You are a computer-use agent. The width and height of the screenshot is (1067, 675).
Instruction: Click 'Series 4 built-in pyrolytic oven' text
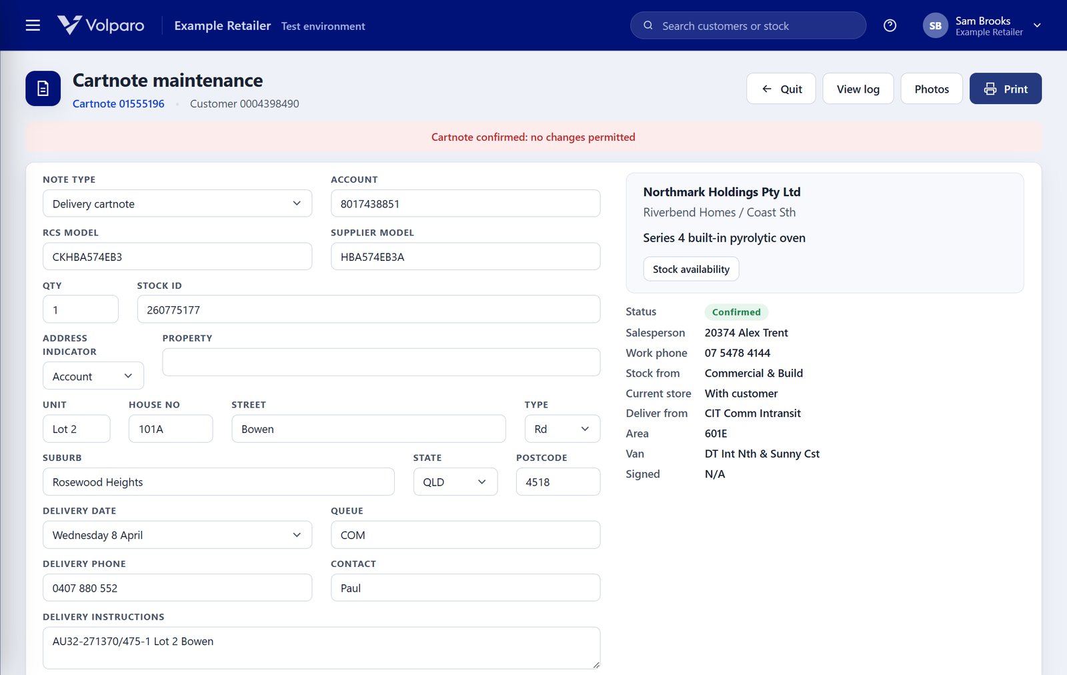[724, 238]
